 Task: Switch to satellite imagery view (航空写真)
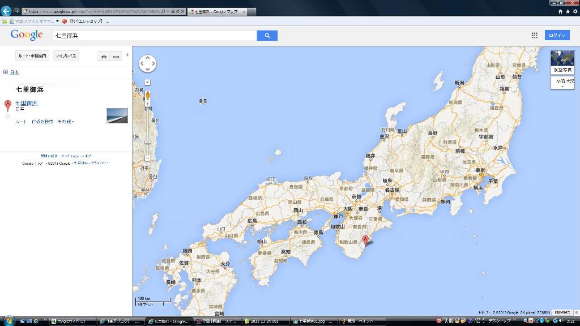click(562, 62)
